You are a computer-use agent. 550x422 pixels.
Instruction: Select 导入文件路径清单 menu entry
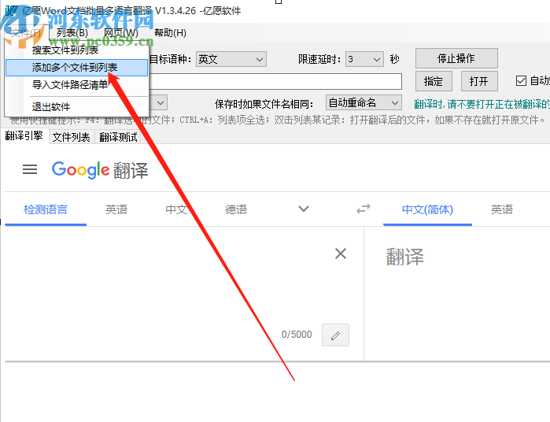(x=76, y=84)
